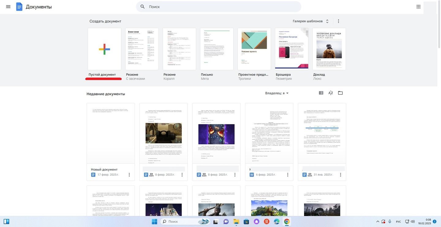Open the widgets panel in the taskbar corner

(x=6, y=222)
